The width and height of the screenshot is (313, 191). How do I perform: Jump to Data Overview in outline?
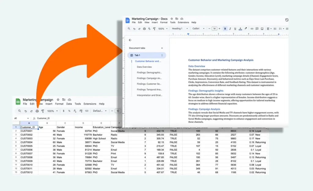click(144, 67)
